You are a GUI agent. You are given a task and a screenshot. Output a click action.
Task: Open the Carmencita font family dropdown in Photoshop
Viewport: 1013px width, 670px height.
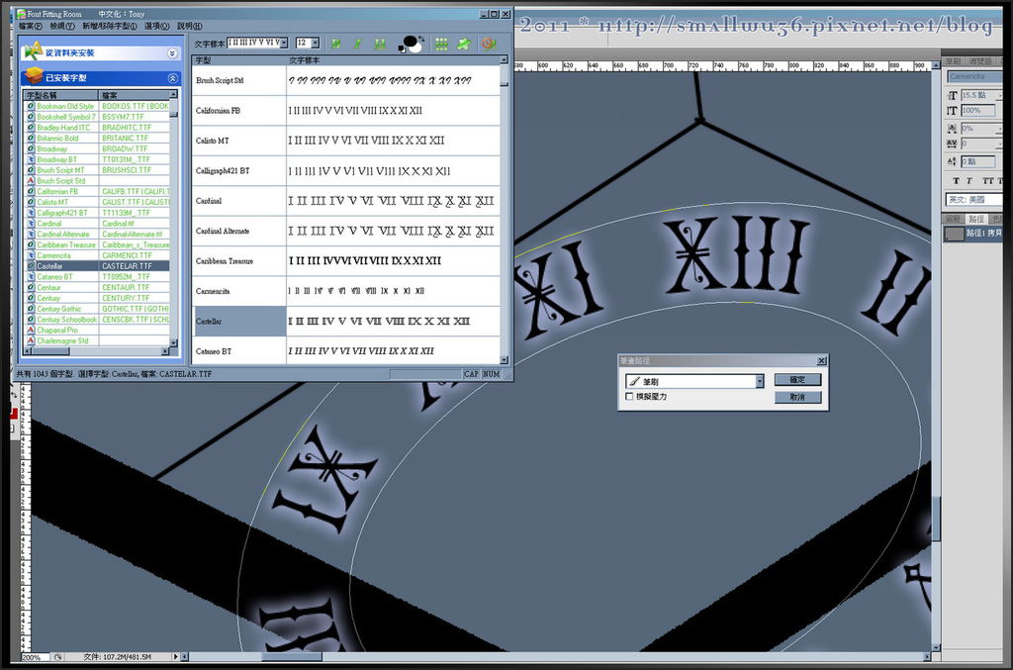[974, 77]
